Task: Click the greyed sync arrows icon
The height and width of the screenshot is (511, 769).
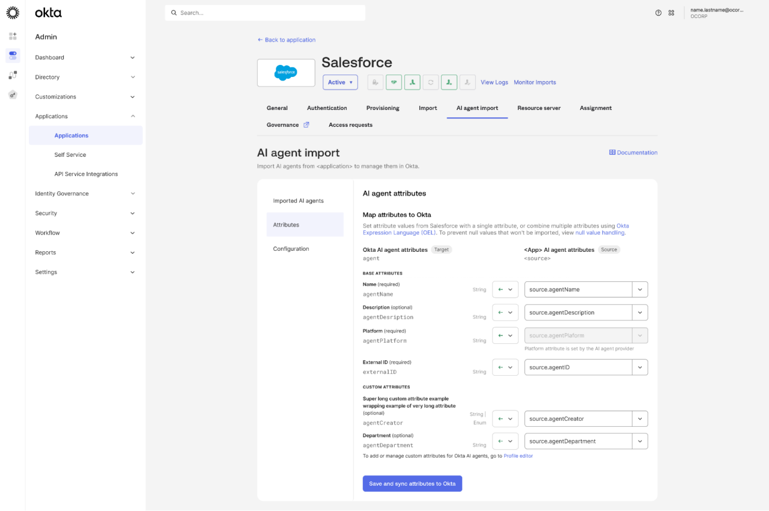Action: pos(430,82)
